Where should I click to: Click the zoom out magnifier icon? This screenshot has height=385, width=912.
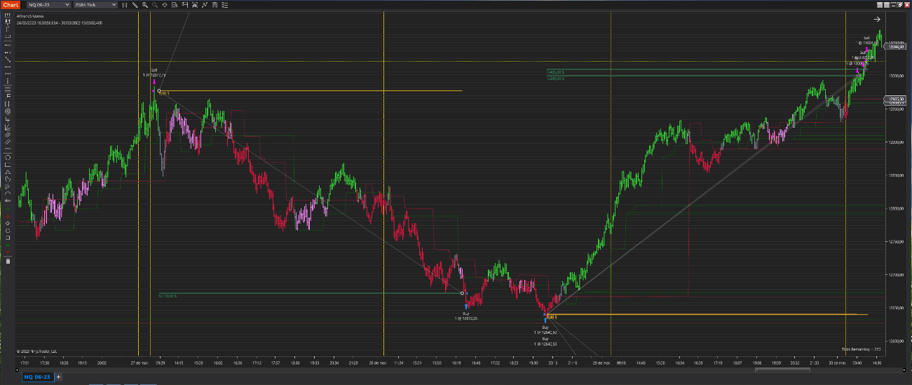(154, 5)
